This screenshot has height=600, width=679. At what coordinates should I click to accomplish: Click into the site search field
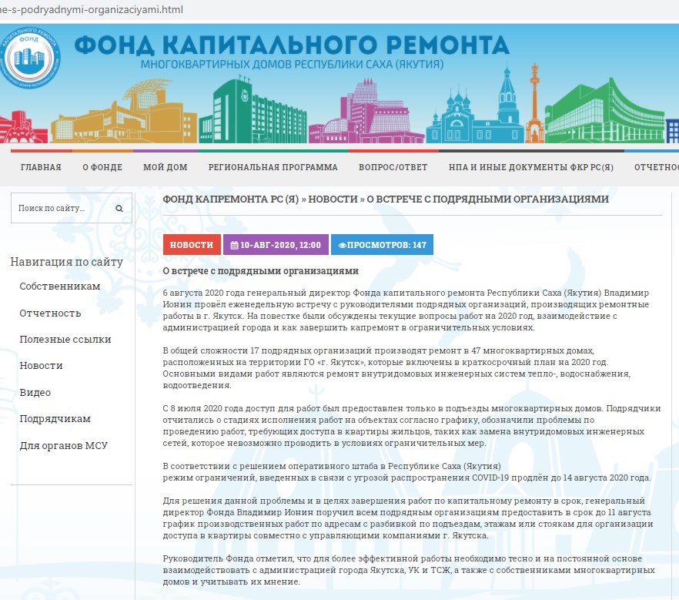(x=62, y=208)
